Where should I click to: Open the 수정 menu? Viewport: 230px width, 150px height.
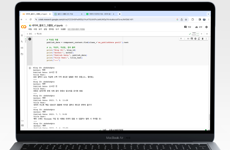pyautogui.click(x=35, y=29)
